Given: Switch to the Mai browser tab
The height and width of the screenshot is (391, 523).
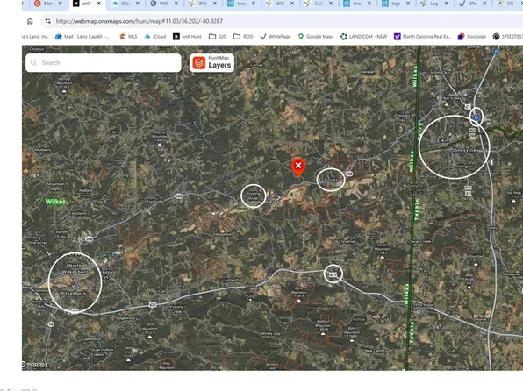Looking at the screenshot, I should 48,4.
